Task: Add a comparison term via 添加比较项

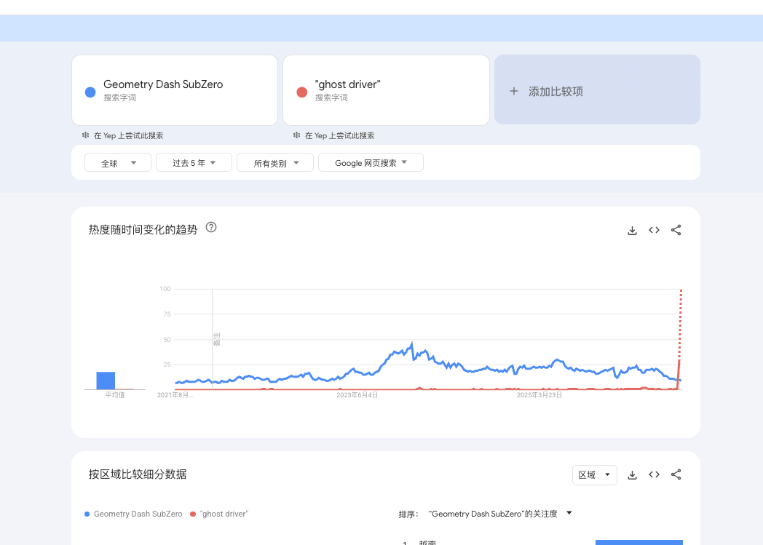Action: click(x=597, y=89)
